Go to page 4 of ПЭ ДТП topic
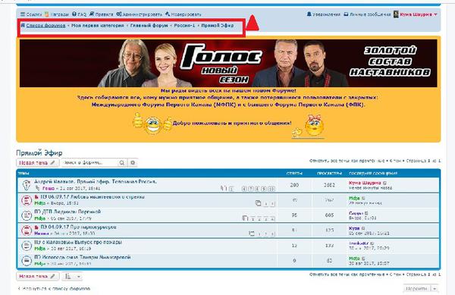The image size is (455, 295). pyautogui.click(x=272, y=219)
